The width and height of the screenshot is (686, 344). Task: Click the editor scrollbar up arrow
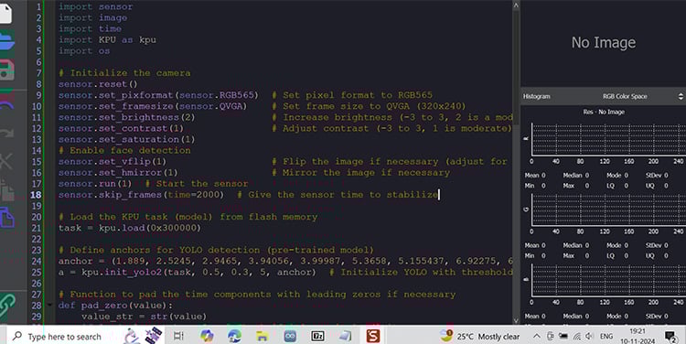tap(516, 5)
